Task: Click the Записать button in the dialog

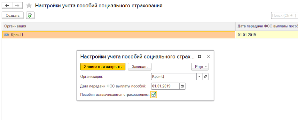Action: pyautogui.click(x=139, y=67)
